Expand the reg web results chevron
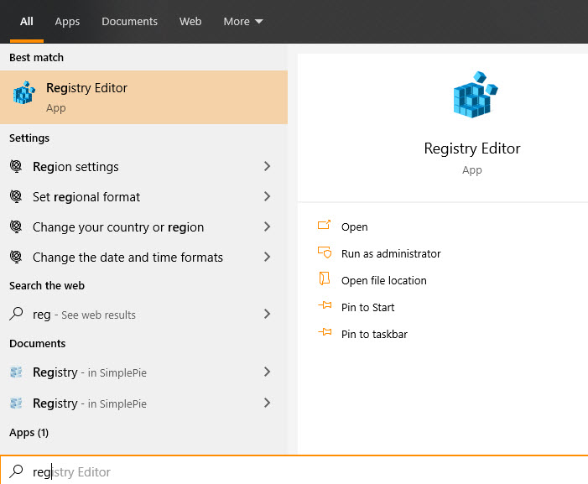The height and width of the screenshot is (484, 588). [267, 314]
